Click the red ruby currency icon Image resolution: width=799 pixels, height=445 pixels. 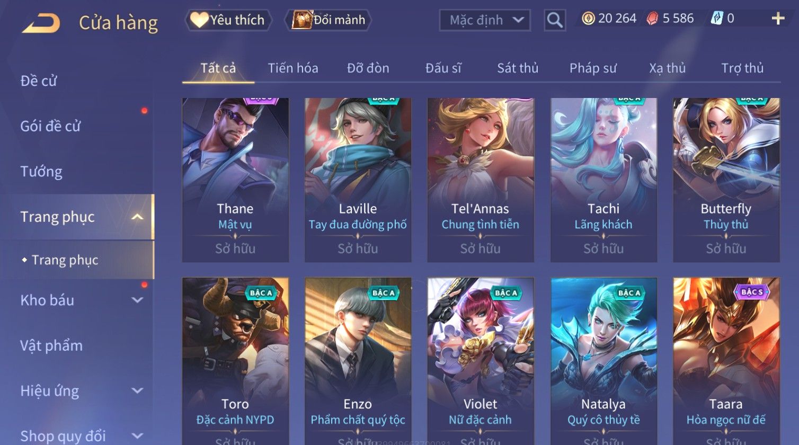click(652, 19)
